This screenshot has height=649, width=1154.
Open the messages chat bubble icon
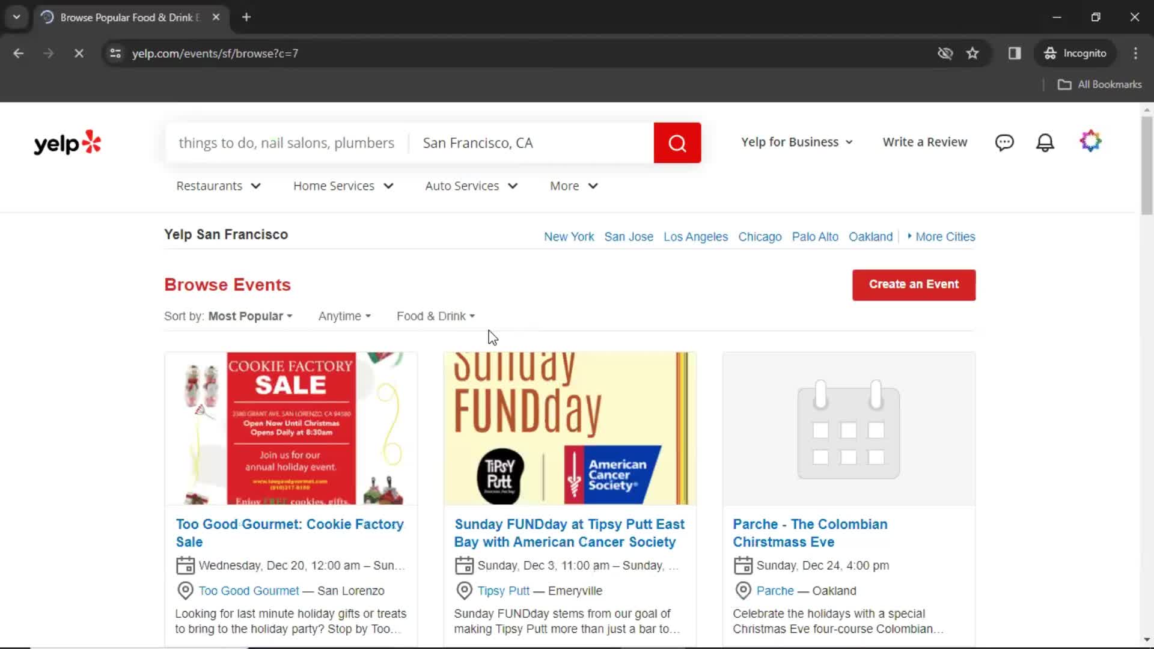click(x=1004, y=142)
